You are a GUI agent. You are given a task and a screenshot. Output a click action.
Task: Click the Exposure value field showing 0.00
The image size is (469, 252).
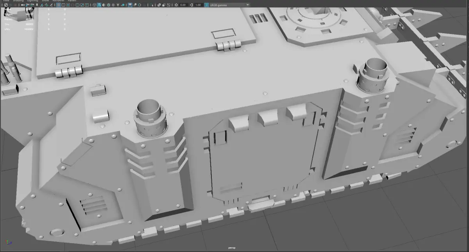click(x=183, y=5)
